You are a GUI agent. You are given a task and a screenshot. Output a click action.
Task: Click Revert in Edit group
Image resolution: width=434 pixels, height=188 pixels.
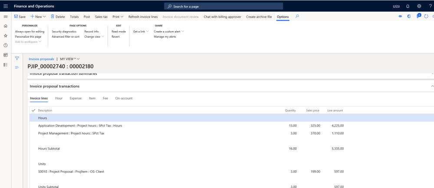[x=115, y=36]
